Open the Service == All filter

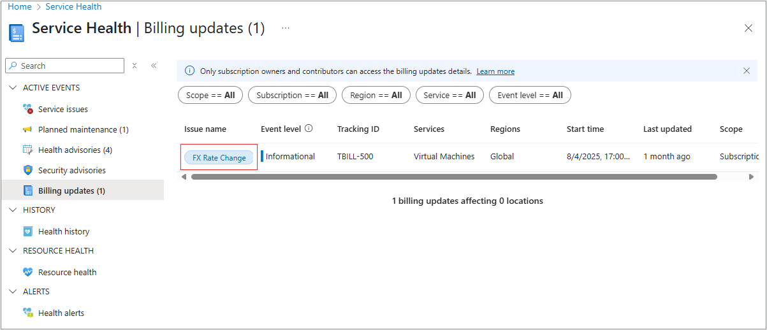(449, 96)
